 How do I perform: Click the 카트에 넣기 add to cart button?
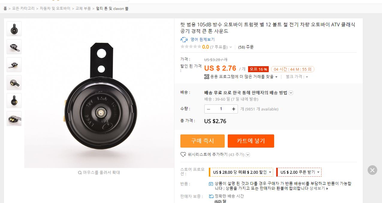pos(251,141)
